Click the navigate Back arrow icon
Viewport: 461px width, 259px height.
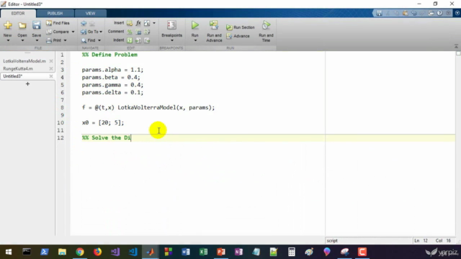[x=84, y=23]
